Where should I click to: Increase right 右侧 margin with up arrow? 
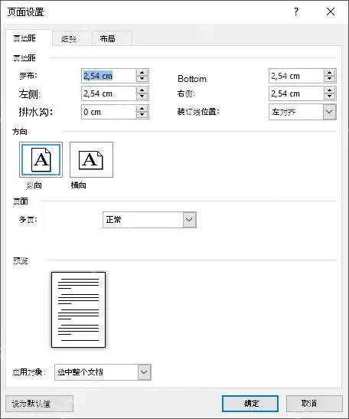click(330, 90)
